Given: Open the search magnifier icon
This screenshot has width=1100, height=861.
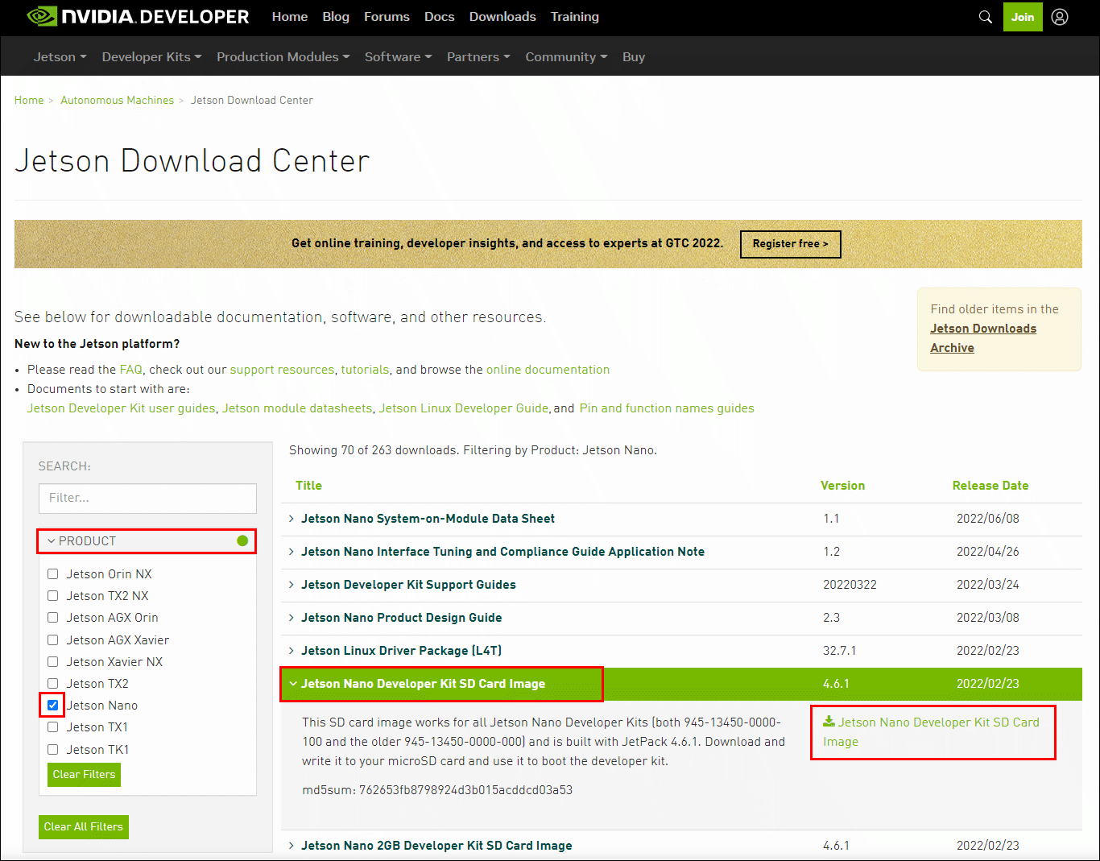Looking at the screenshot, I should [985, 17].
